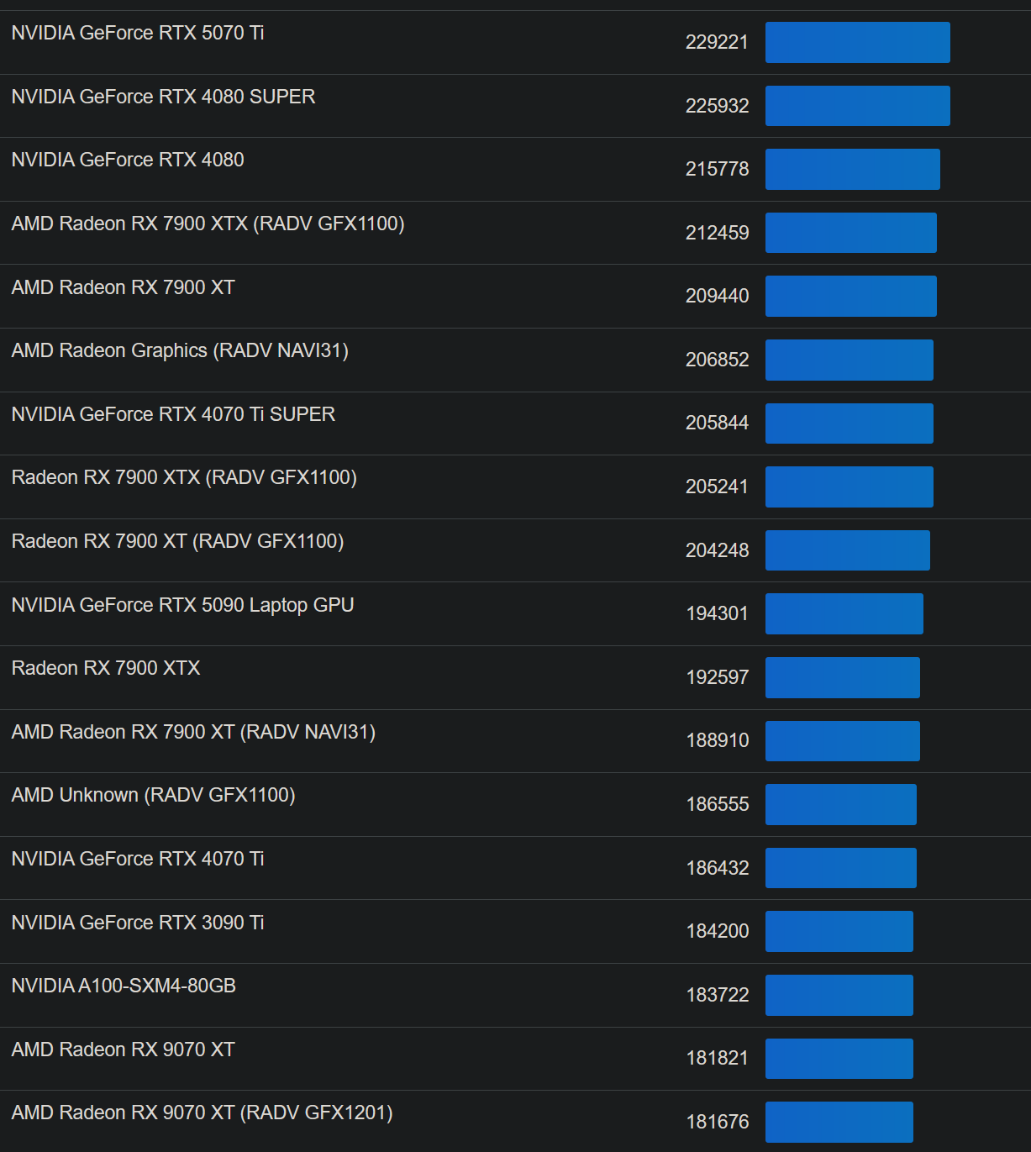Select NVIDIA GeForce RTX 5090 Laptop GPU
The width and height of the screenshot is (1031, 1152).
tap(183, 605)
